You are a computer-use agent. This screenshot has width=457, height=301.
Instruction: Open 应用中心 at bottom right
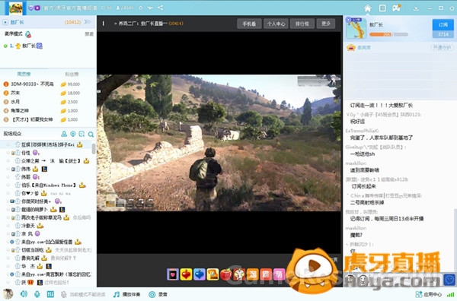428,295
